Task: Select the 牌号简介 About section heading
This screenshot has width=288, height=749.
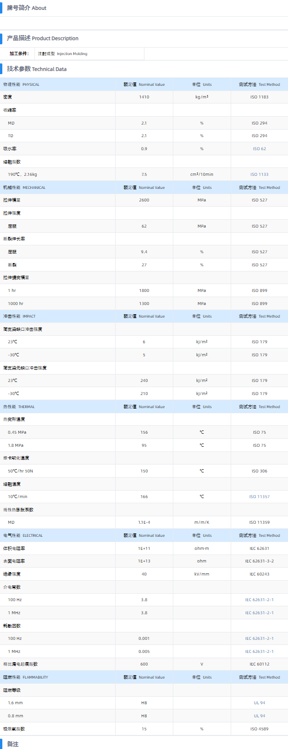Action: [27, 8]
